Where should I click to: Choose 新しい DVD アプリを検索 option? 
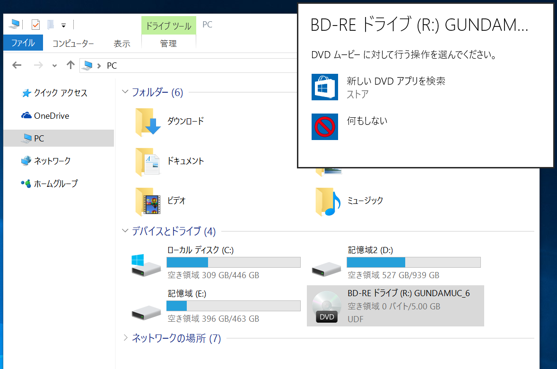(x=396, y=81)
